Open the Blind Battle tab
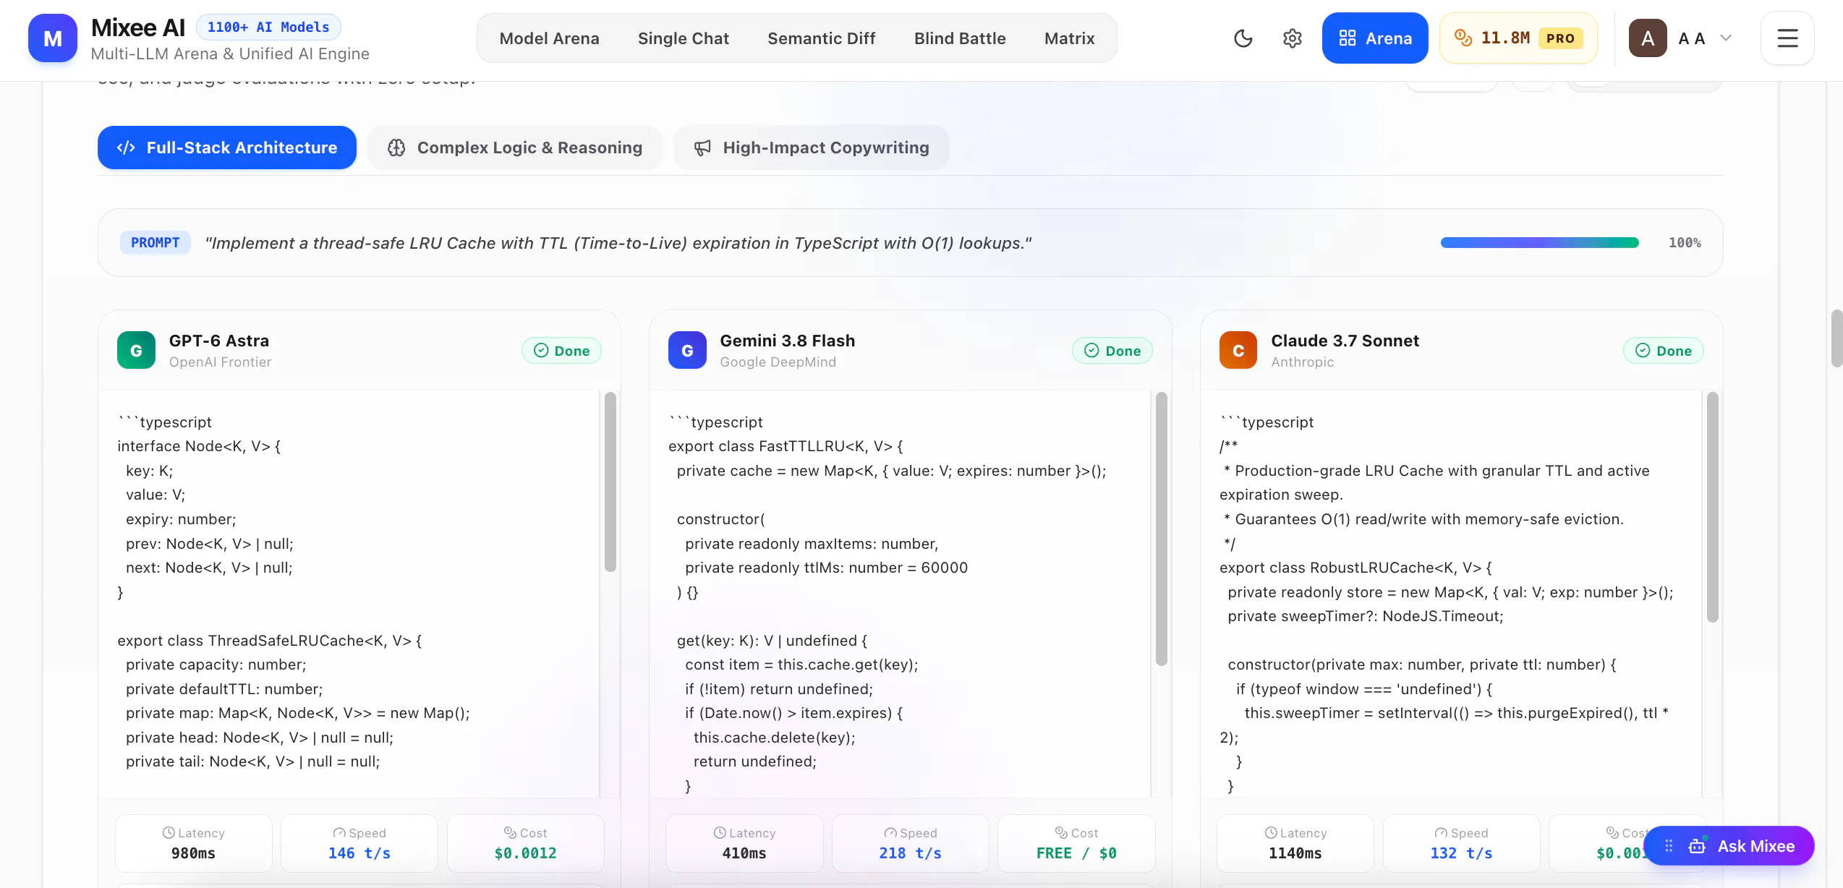 click(959, 38)
